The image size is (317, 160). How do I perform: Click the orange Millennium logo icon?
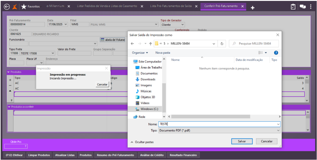tap(15, 7)
